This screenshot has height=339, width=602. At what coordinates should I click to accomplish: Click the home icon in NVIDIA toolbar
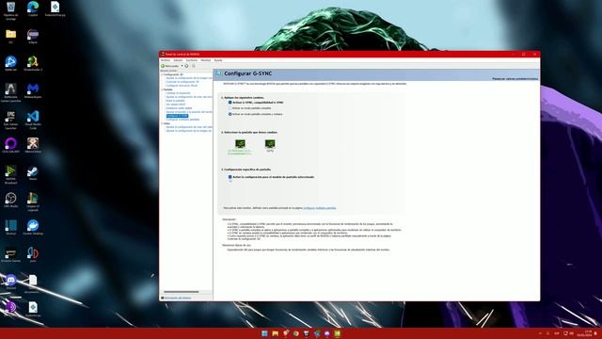[193, 66]
